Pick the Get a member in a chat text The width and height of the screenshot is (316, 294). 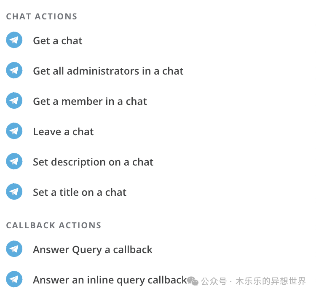click(90, 102)
